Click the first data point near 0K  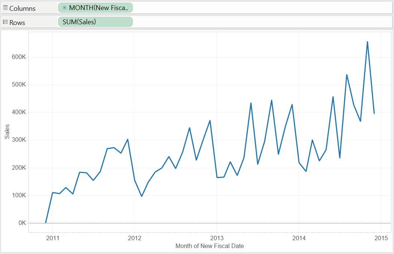[x=46, y=223]
